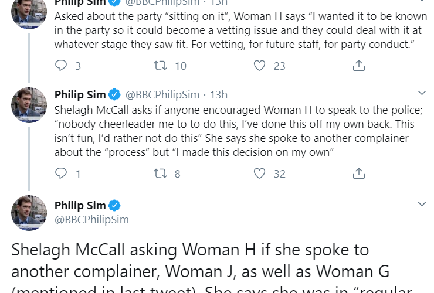
Task: Open Philip Sim avatar on second tweet
Action: coord(29,105)
